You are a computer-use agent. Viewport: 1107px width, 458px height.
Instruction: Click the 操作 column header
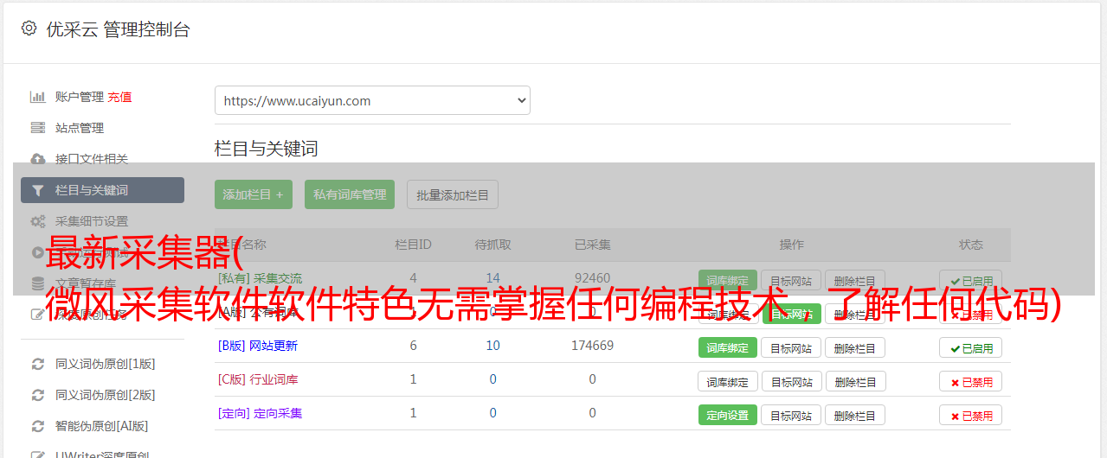[792, 245]
